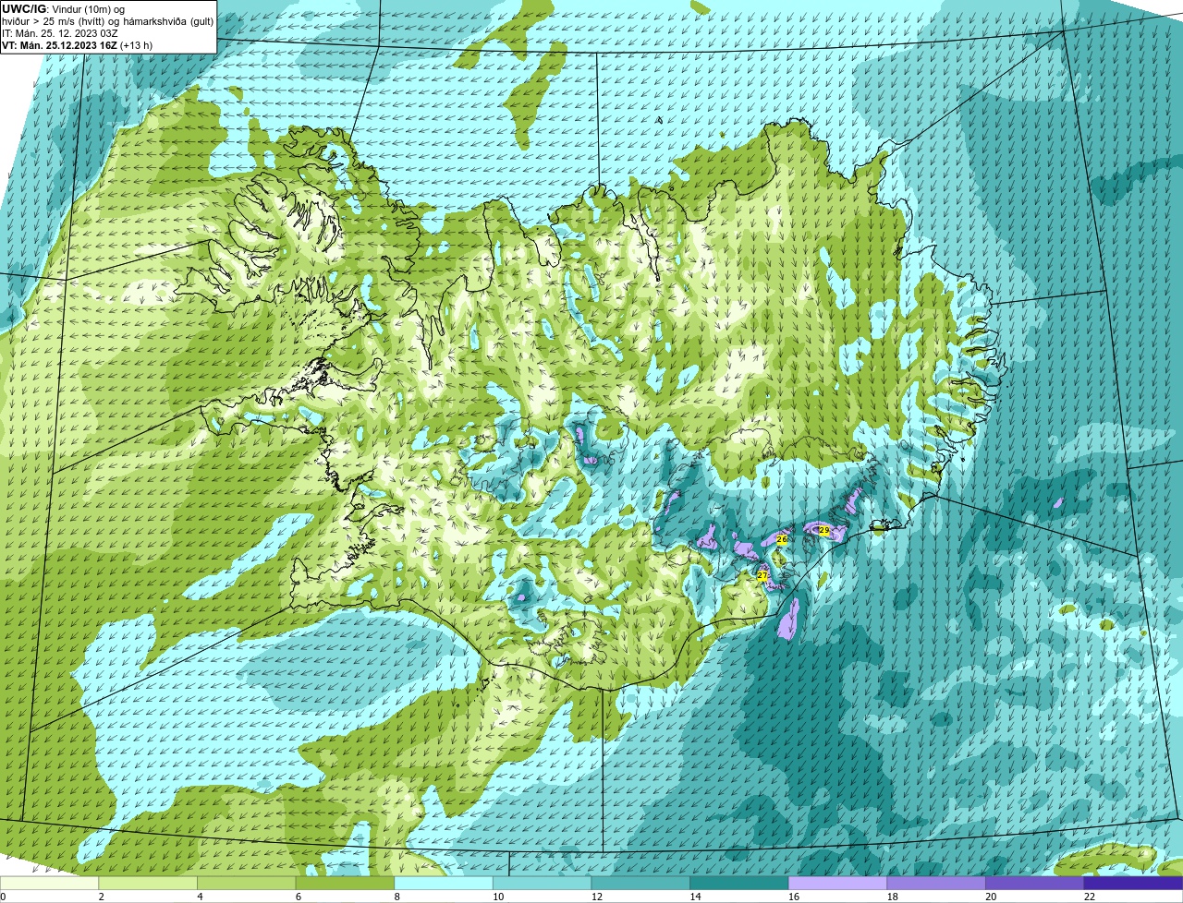
Task: Click the dark indigo legend swatch above 22
Action: 1133,883
